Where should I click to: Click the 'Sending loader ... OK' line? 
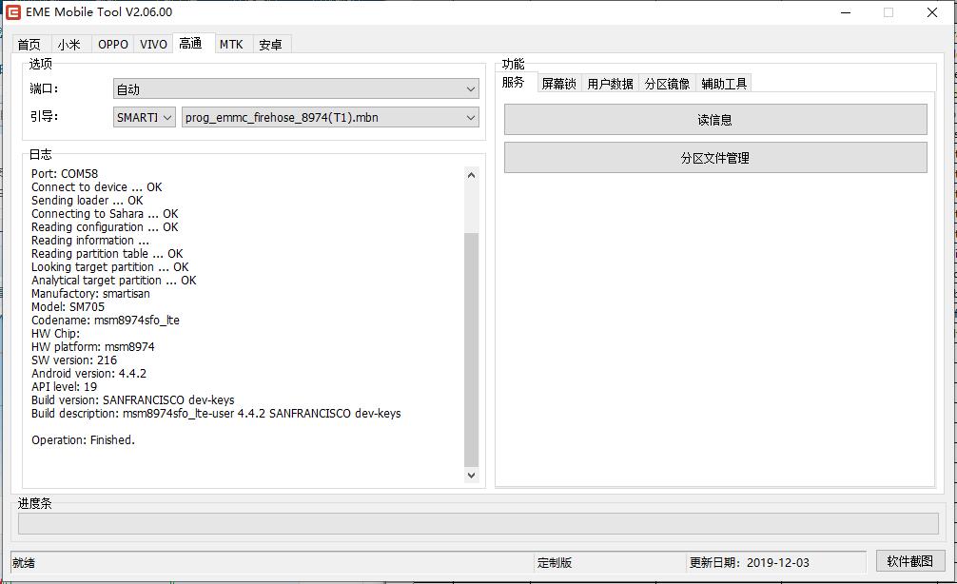(88, 201)
